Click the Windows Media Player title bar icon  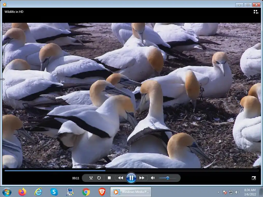[5, 5]
